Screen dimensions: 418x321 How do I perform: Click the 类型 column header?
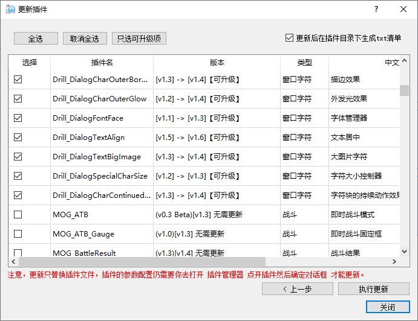point(304,63)
